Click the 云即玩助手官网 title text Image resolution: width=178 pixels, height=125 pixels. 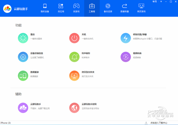(89, 104)
